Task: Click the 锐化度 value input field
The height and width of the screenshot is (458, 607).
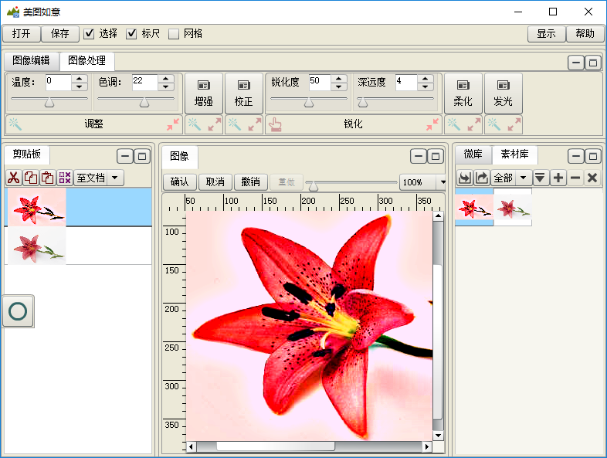Action: click(x=320, y=83)
